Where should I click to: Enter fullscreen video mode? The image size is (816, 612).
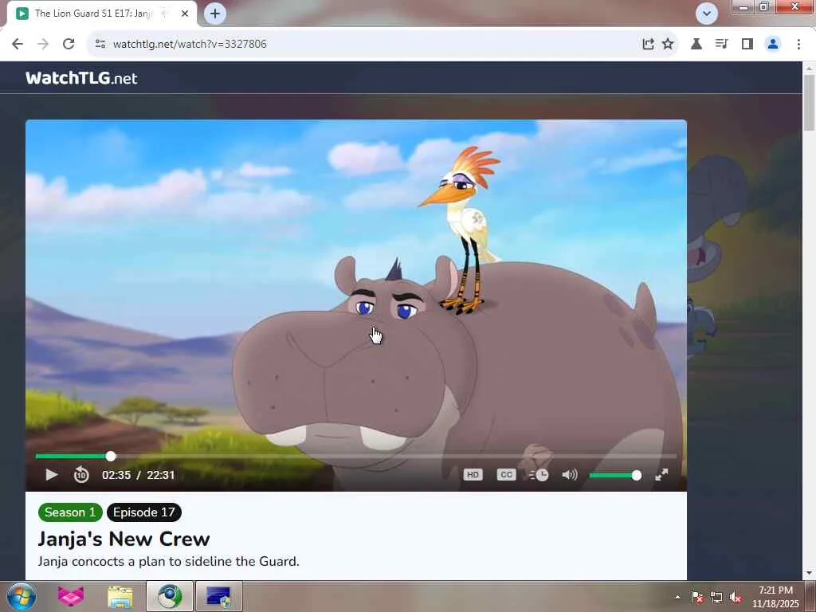tap(661, 475)
